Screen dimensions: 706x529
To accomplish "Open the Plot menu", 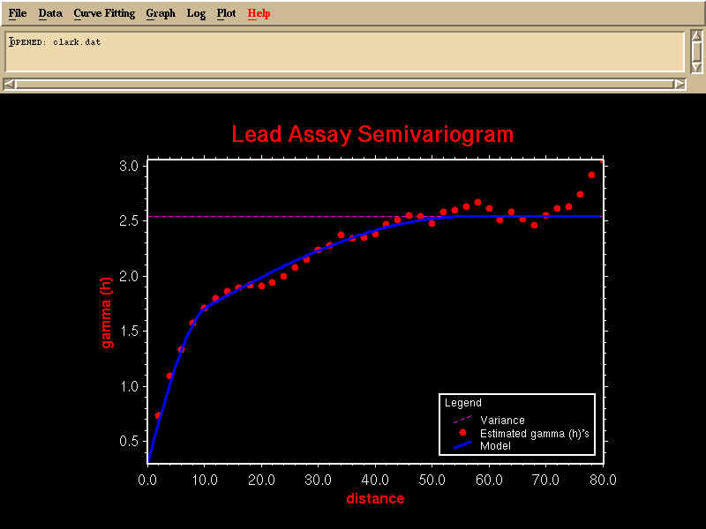I will pyautogui.click(x=226, y=13).
